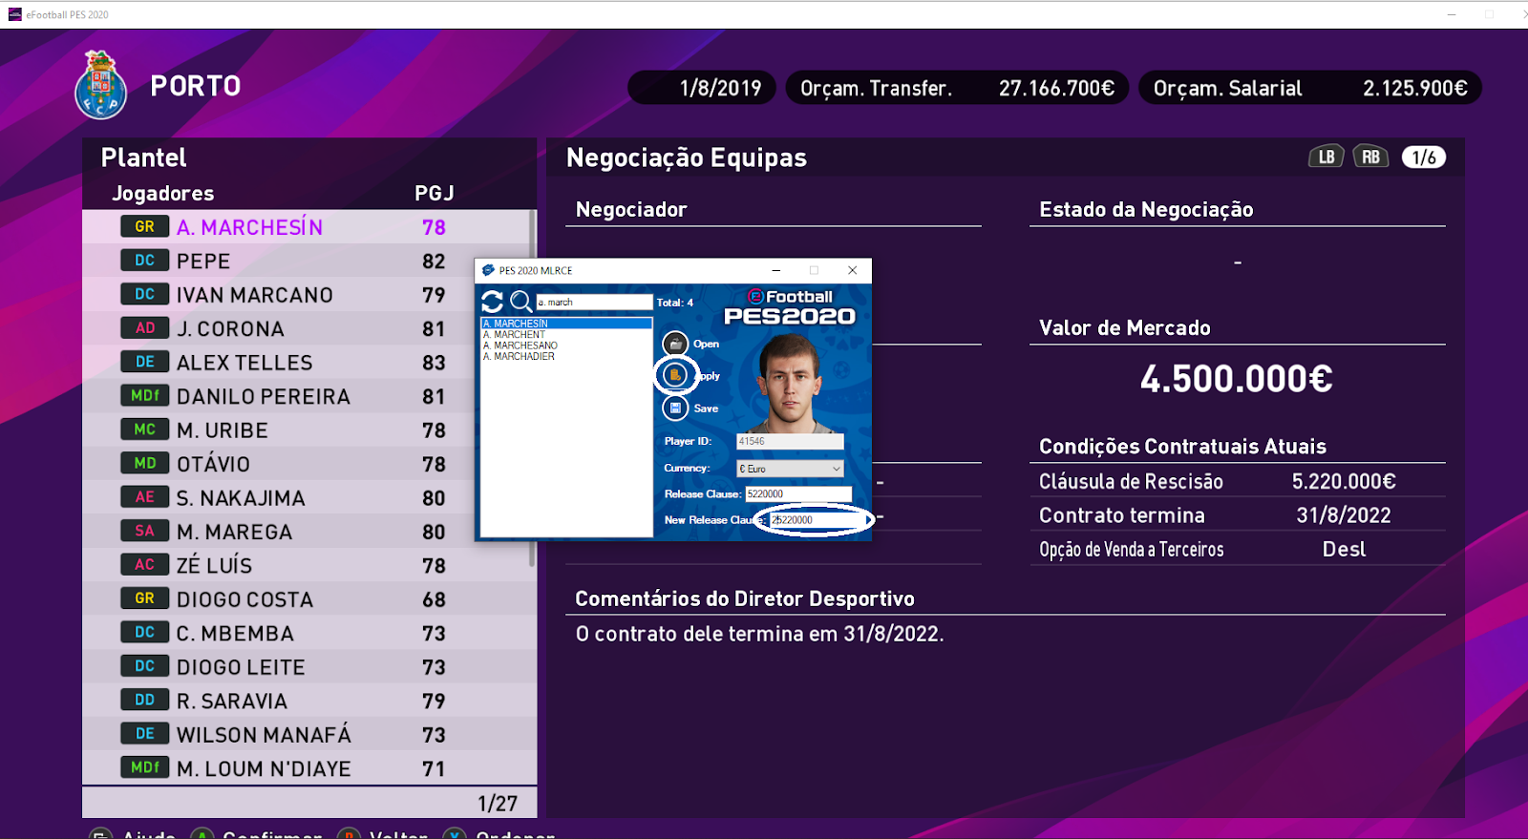The width and height of the screenshot is (1528, 839).
Task: Click the date 1/8/2019
Action: click(720, 88)
